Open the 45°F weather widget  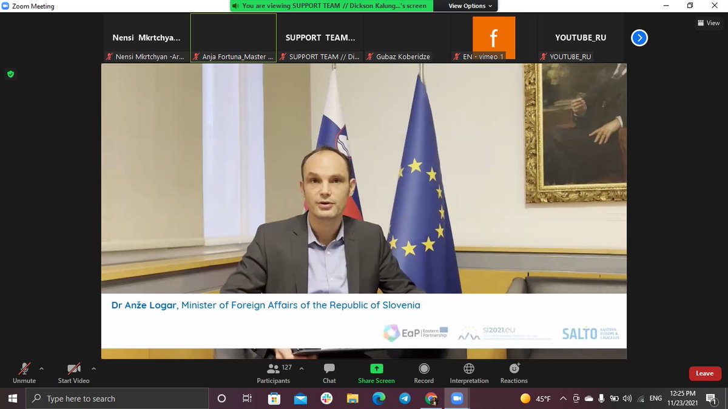click(535, 399)
